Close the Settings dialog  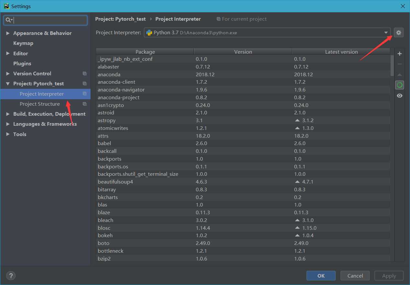point(403,6)
